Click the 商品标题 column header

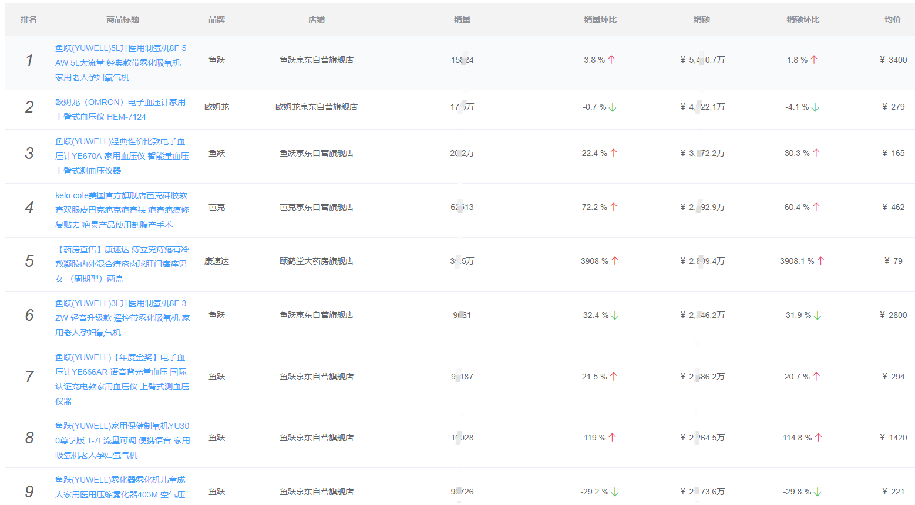[x=123, y=19]
